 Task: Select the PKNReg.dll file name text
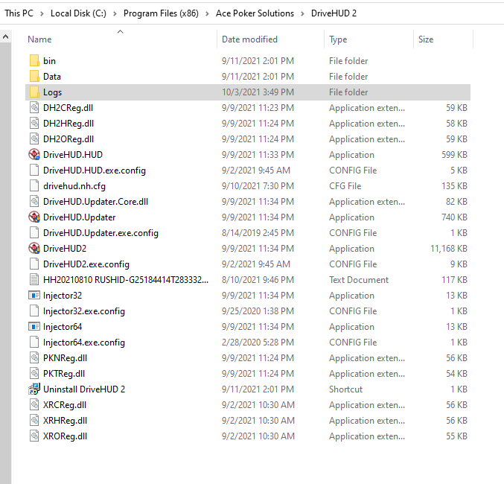pyautogui.click(x=65, y=358)
